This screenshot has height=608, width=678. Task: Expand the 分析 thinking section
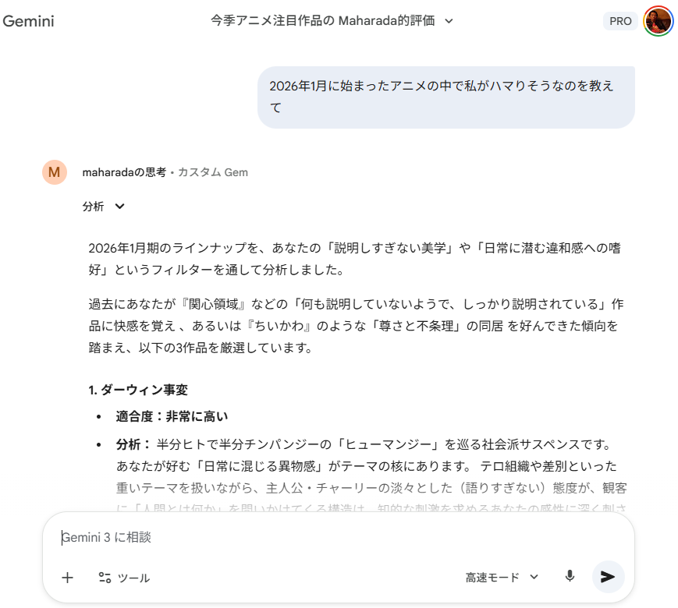click(103, 207)
